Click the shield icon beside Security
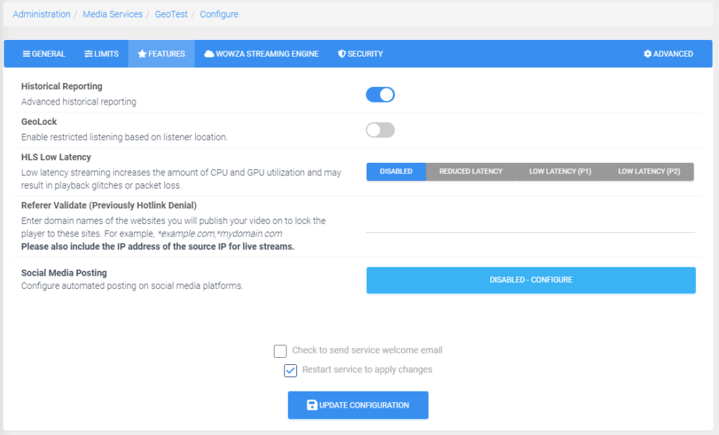The width and height of the screenshot is (719, 435). tap(342, 54)
